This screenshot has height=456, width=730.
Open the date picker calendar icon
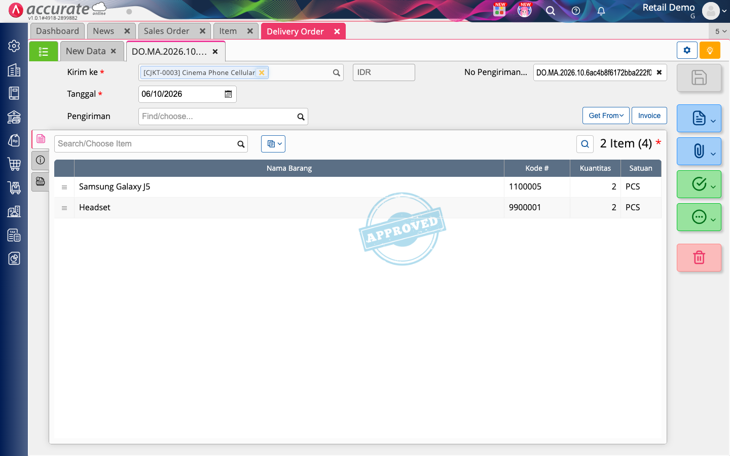[x=228, y=94]
